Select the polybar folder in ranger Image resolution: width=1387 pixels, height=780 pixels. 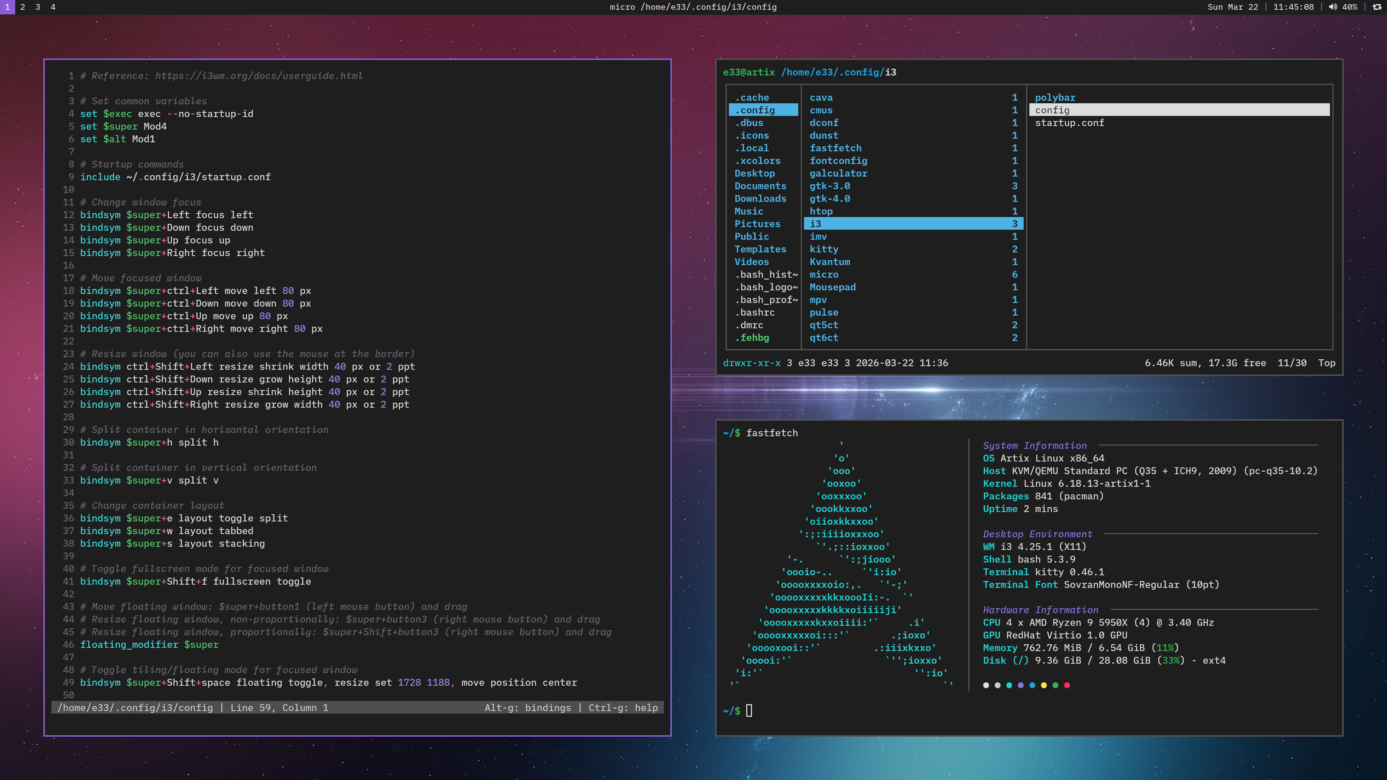[1055, 97]
